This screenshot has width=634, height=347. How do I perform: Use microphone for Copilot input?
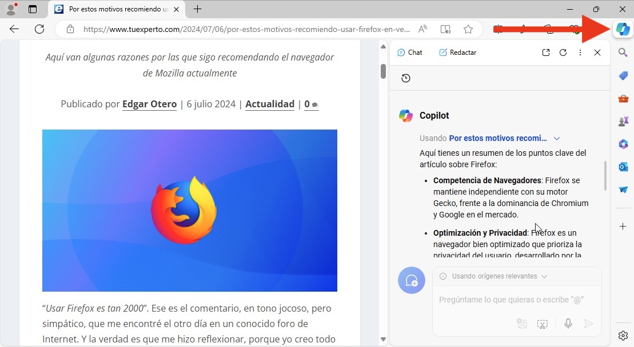(x=568, y=324)
